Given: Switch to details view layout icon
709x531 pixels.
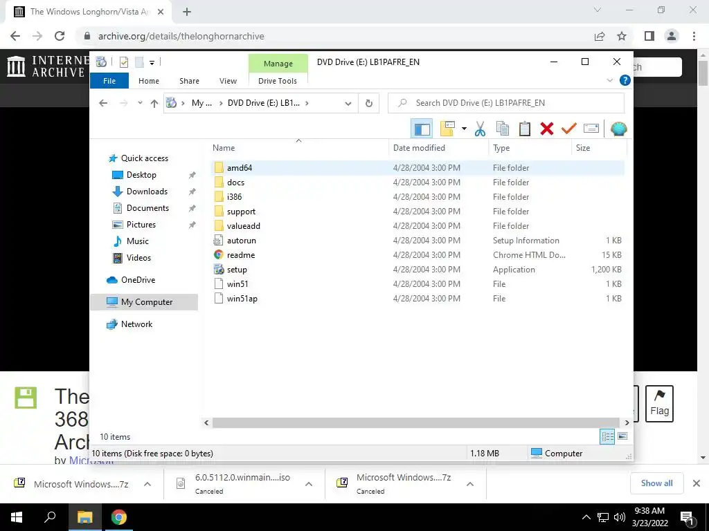Looking at the screenshot, I should [x=607, y=436].
